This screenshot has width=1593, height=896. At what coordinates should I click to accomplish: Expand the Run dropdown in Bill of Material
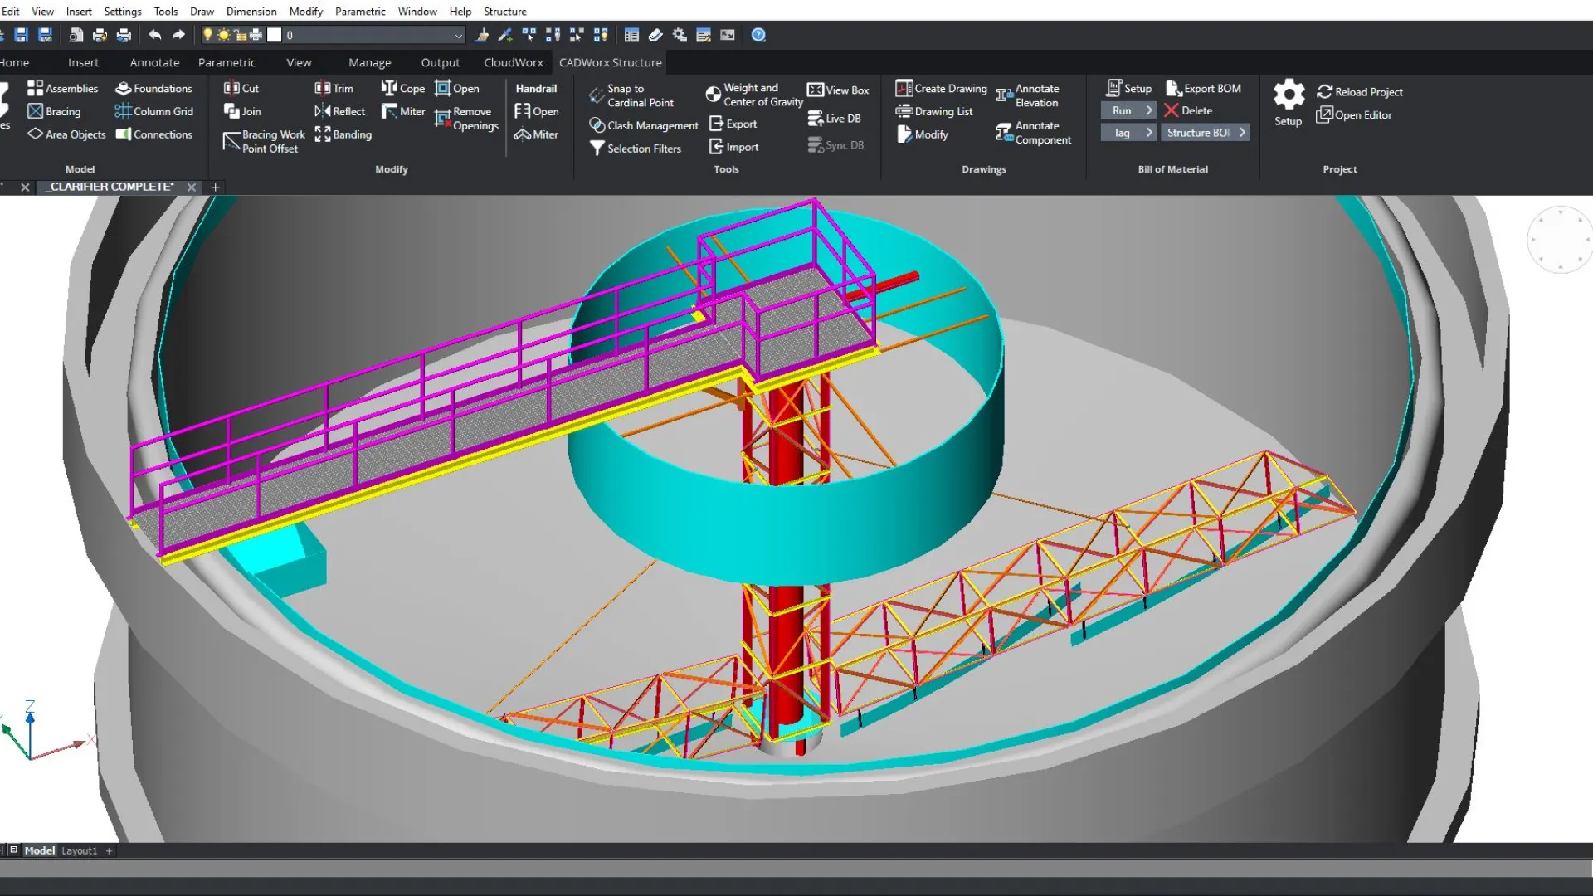pos(1149,110)
